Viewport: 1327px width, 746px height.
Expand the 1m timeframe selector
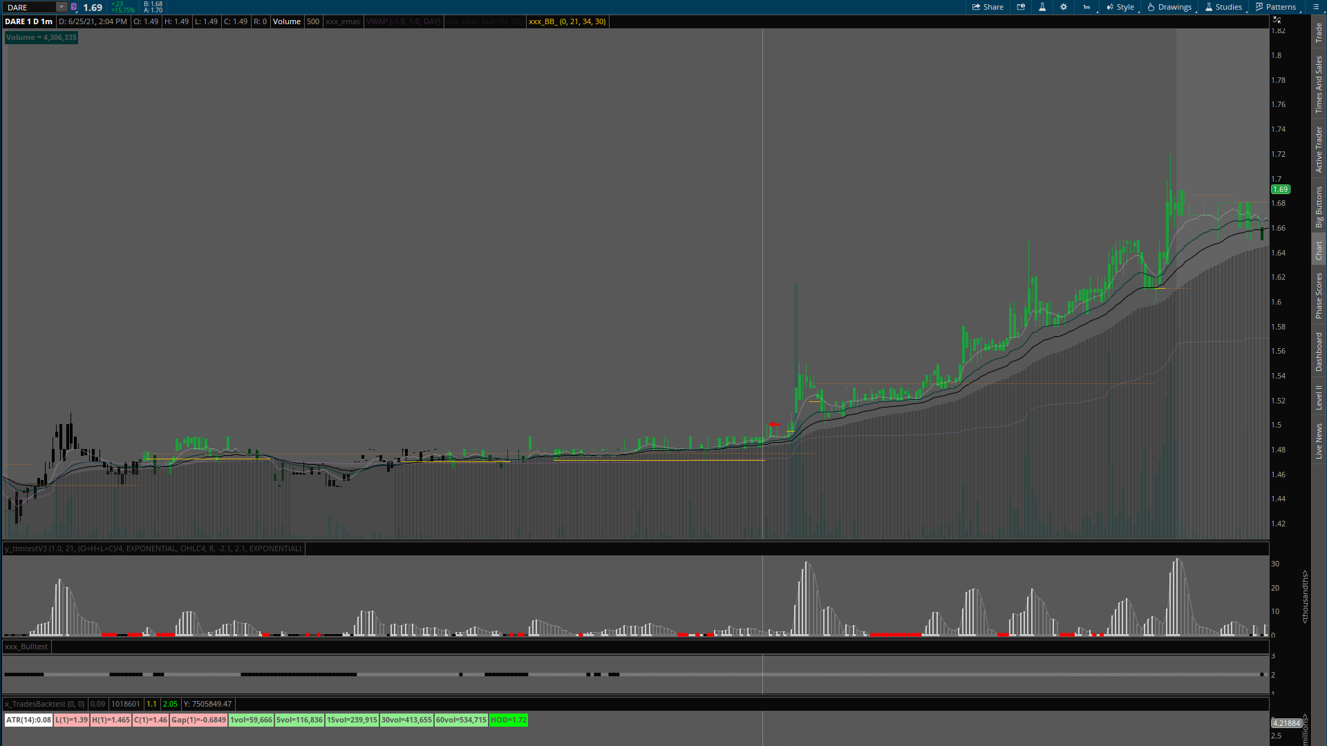pyautogui.click(x=1087, y=7)
